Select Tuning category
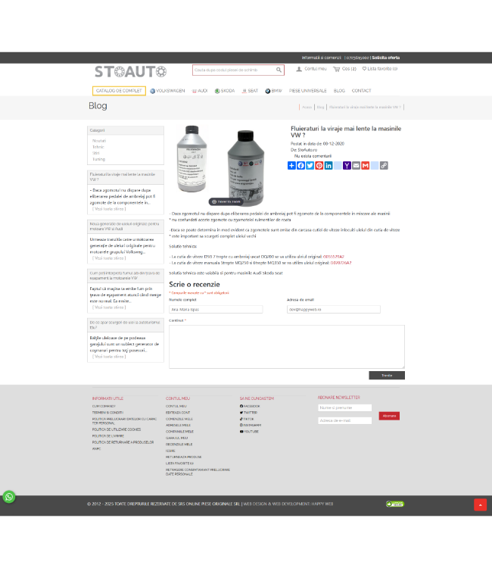 pos(98,159)
